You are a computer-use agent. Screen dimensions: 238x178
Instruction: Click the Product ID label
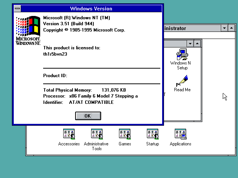pyautogui.click(x=55, y=76)
